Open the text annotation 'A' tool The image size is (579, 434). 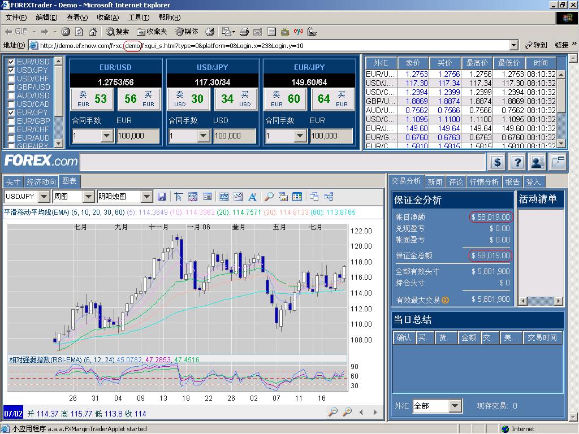click(253, 197)
